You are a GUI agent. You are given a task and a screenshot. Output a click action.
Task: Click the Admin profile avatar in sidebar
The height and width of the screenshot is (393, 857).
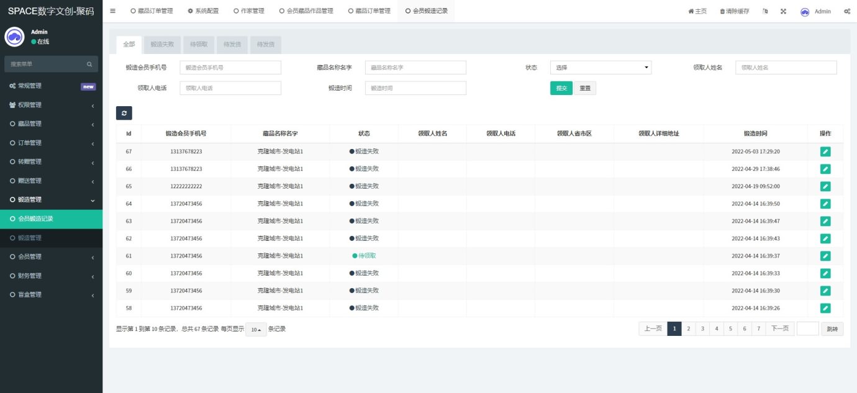(x=14, y=37)
